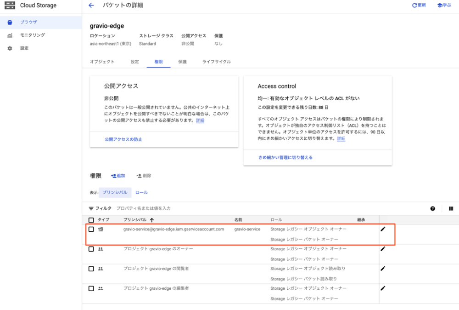Select the 権限 tab
This screenshot has width=459, height=310.
pos(158,62)
